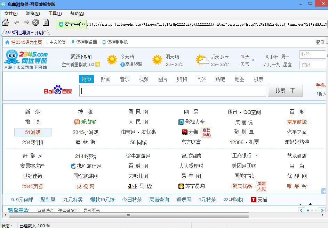The width and height of the screenshot is (328, 228).
Task: Click the plus icon at grid's right edge
Action: pos(324,191)
